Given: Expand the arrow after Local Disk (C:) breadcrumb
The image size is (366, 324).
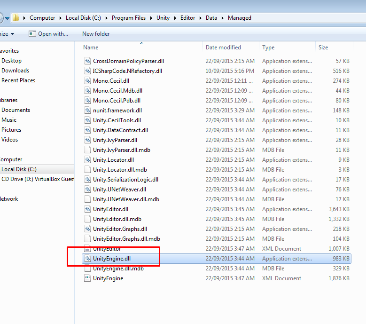Looking at the screenshot, I should click(107, 18).
